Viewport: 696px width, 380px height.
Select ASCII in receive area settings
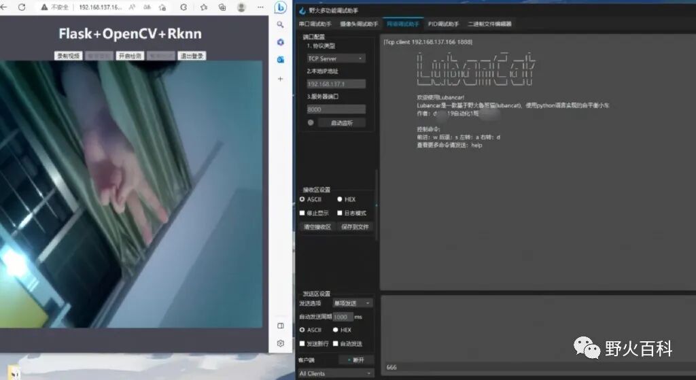coord(311,199)
